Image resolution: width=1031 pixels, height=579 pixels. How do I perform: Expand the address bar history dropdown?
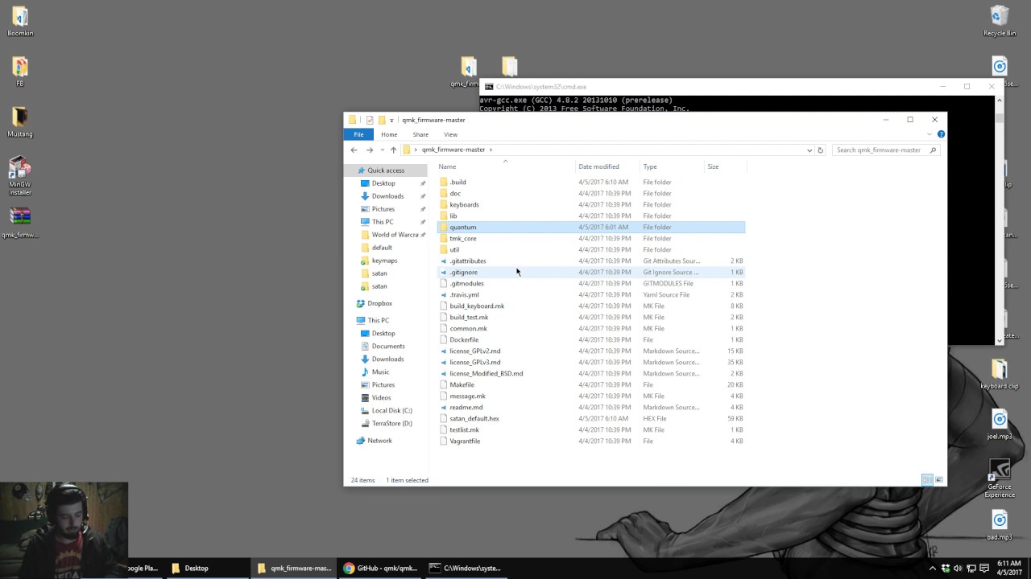(809, 150)
